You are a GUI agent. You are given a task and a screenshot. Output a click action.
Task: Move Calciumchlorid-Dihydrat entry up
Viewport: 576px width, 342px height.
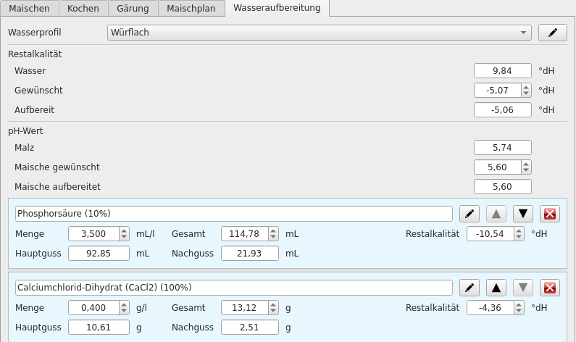[x=496, y=288]
